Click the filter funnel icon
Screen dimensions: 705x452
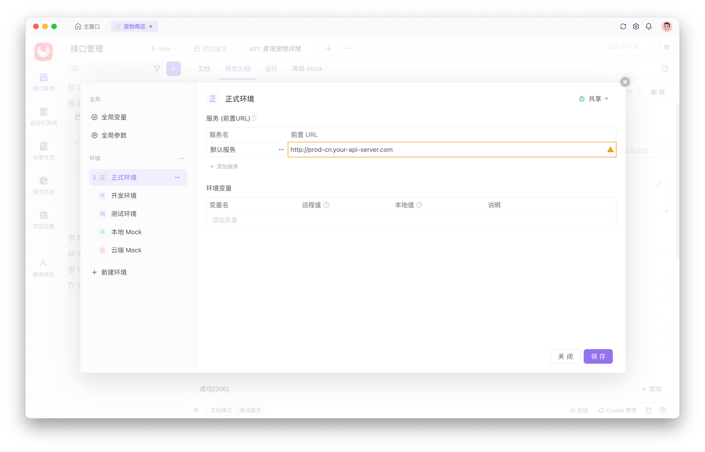pyautogui.click(x=157, y=69)
